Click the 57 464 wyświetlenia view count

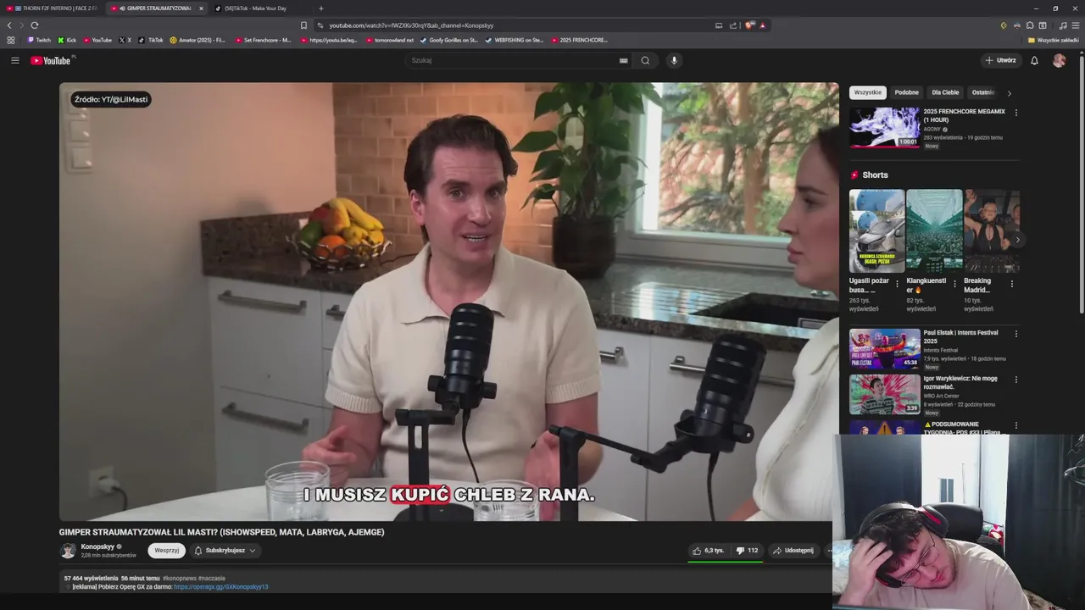point(91,578)
